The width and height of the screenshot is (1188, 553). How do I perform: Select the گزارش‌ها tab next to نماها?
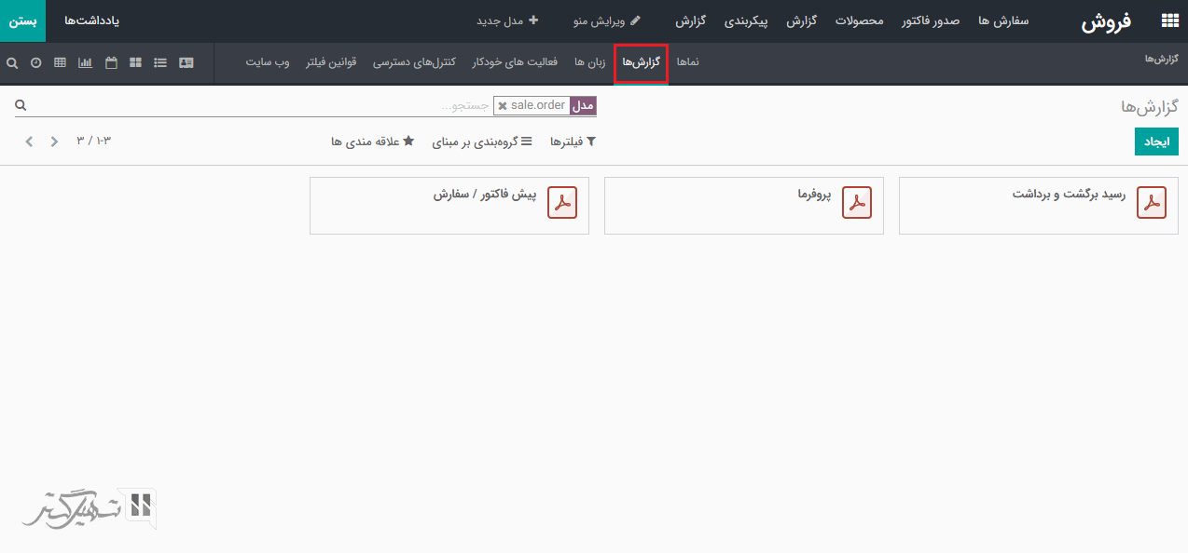642,62
